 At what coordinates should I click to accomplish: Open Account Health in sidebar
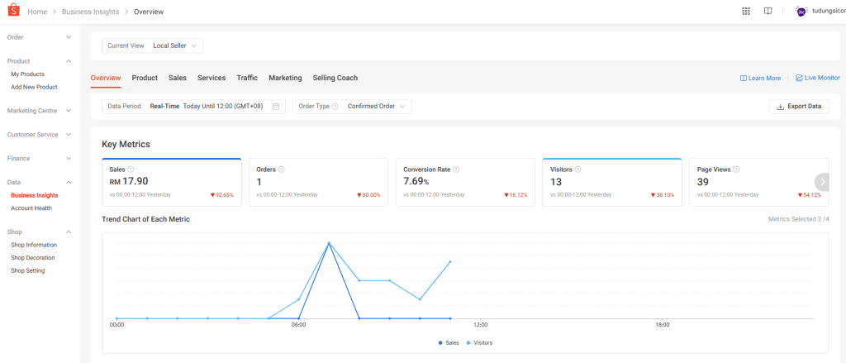(31, 208)
